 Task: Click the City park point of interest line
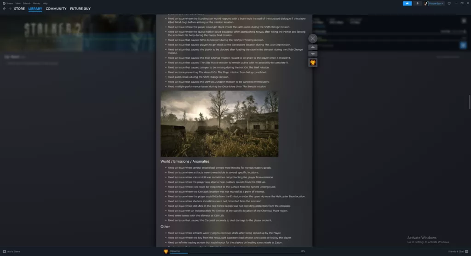(216, 192)
